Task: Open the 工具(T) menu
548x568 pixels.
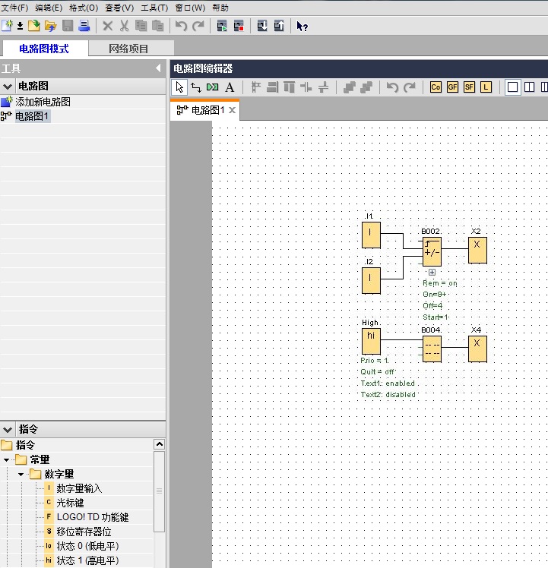Action: coord(154,8)
